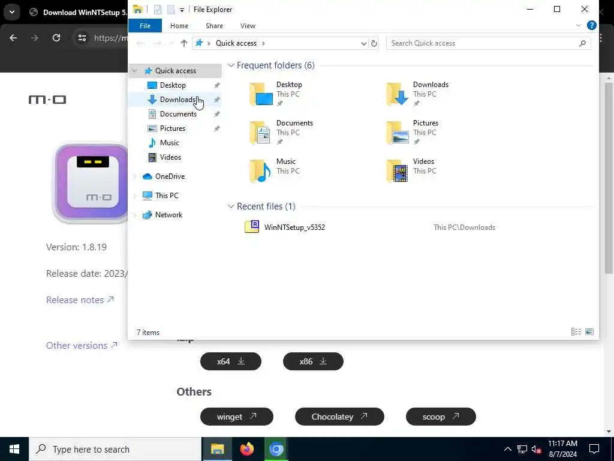Download the x64 zip build
The width and height of the screenshot is (614, 461).
coord(231,361)
